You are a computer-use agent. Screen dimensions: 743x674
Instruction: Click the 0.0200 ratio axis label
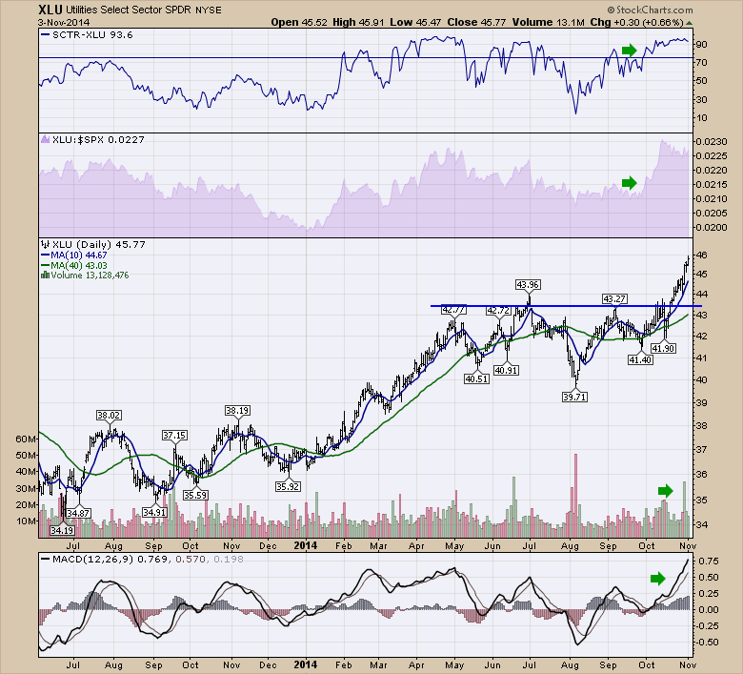coord(711,227)
